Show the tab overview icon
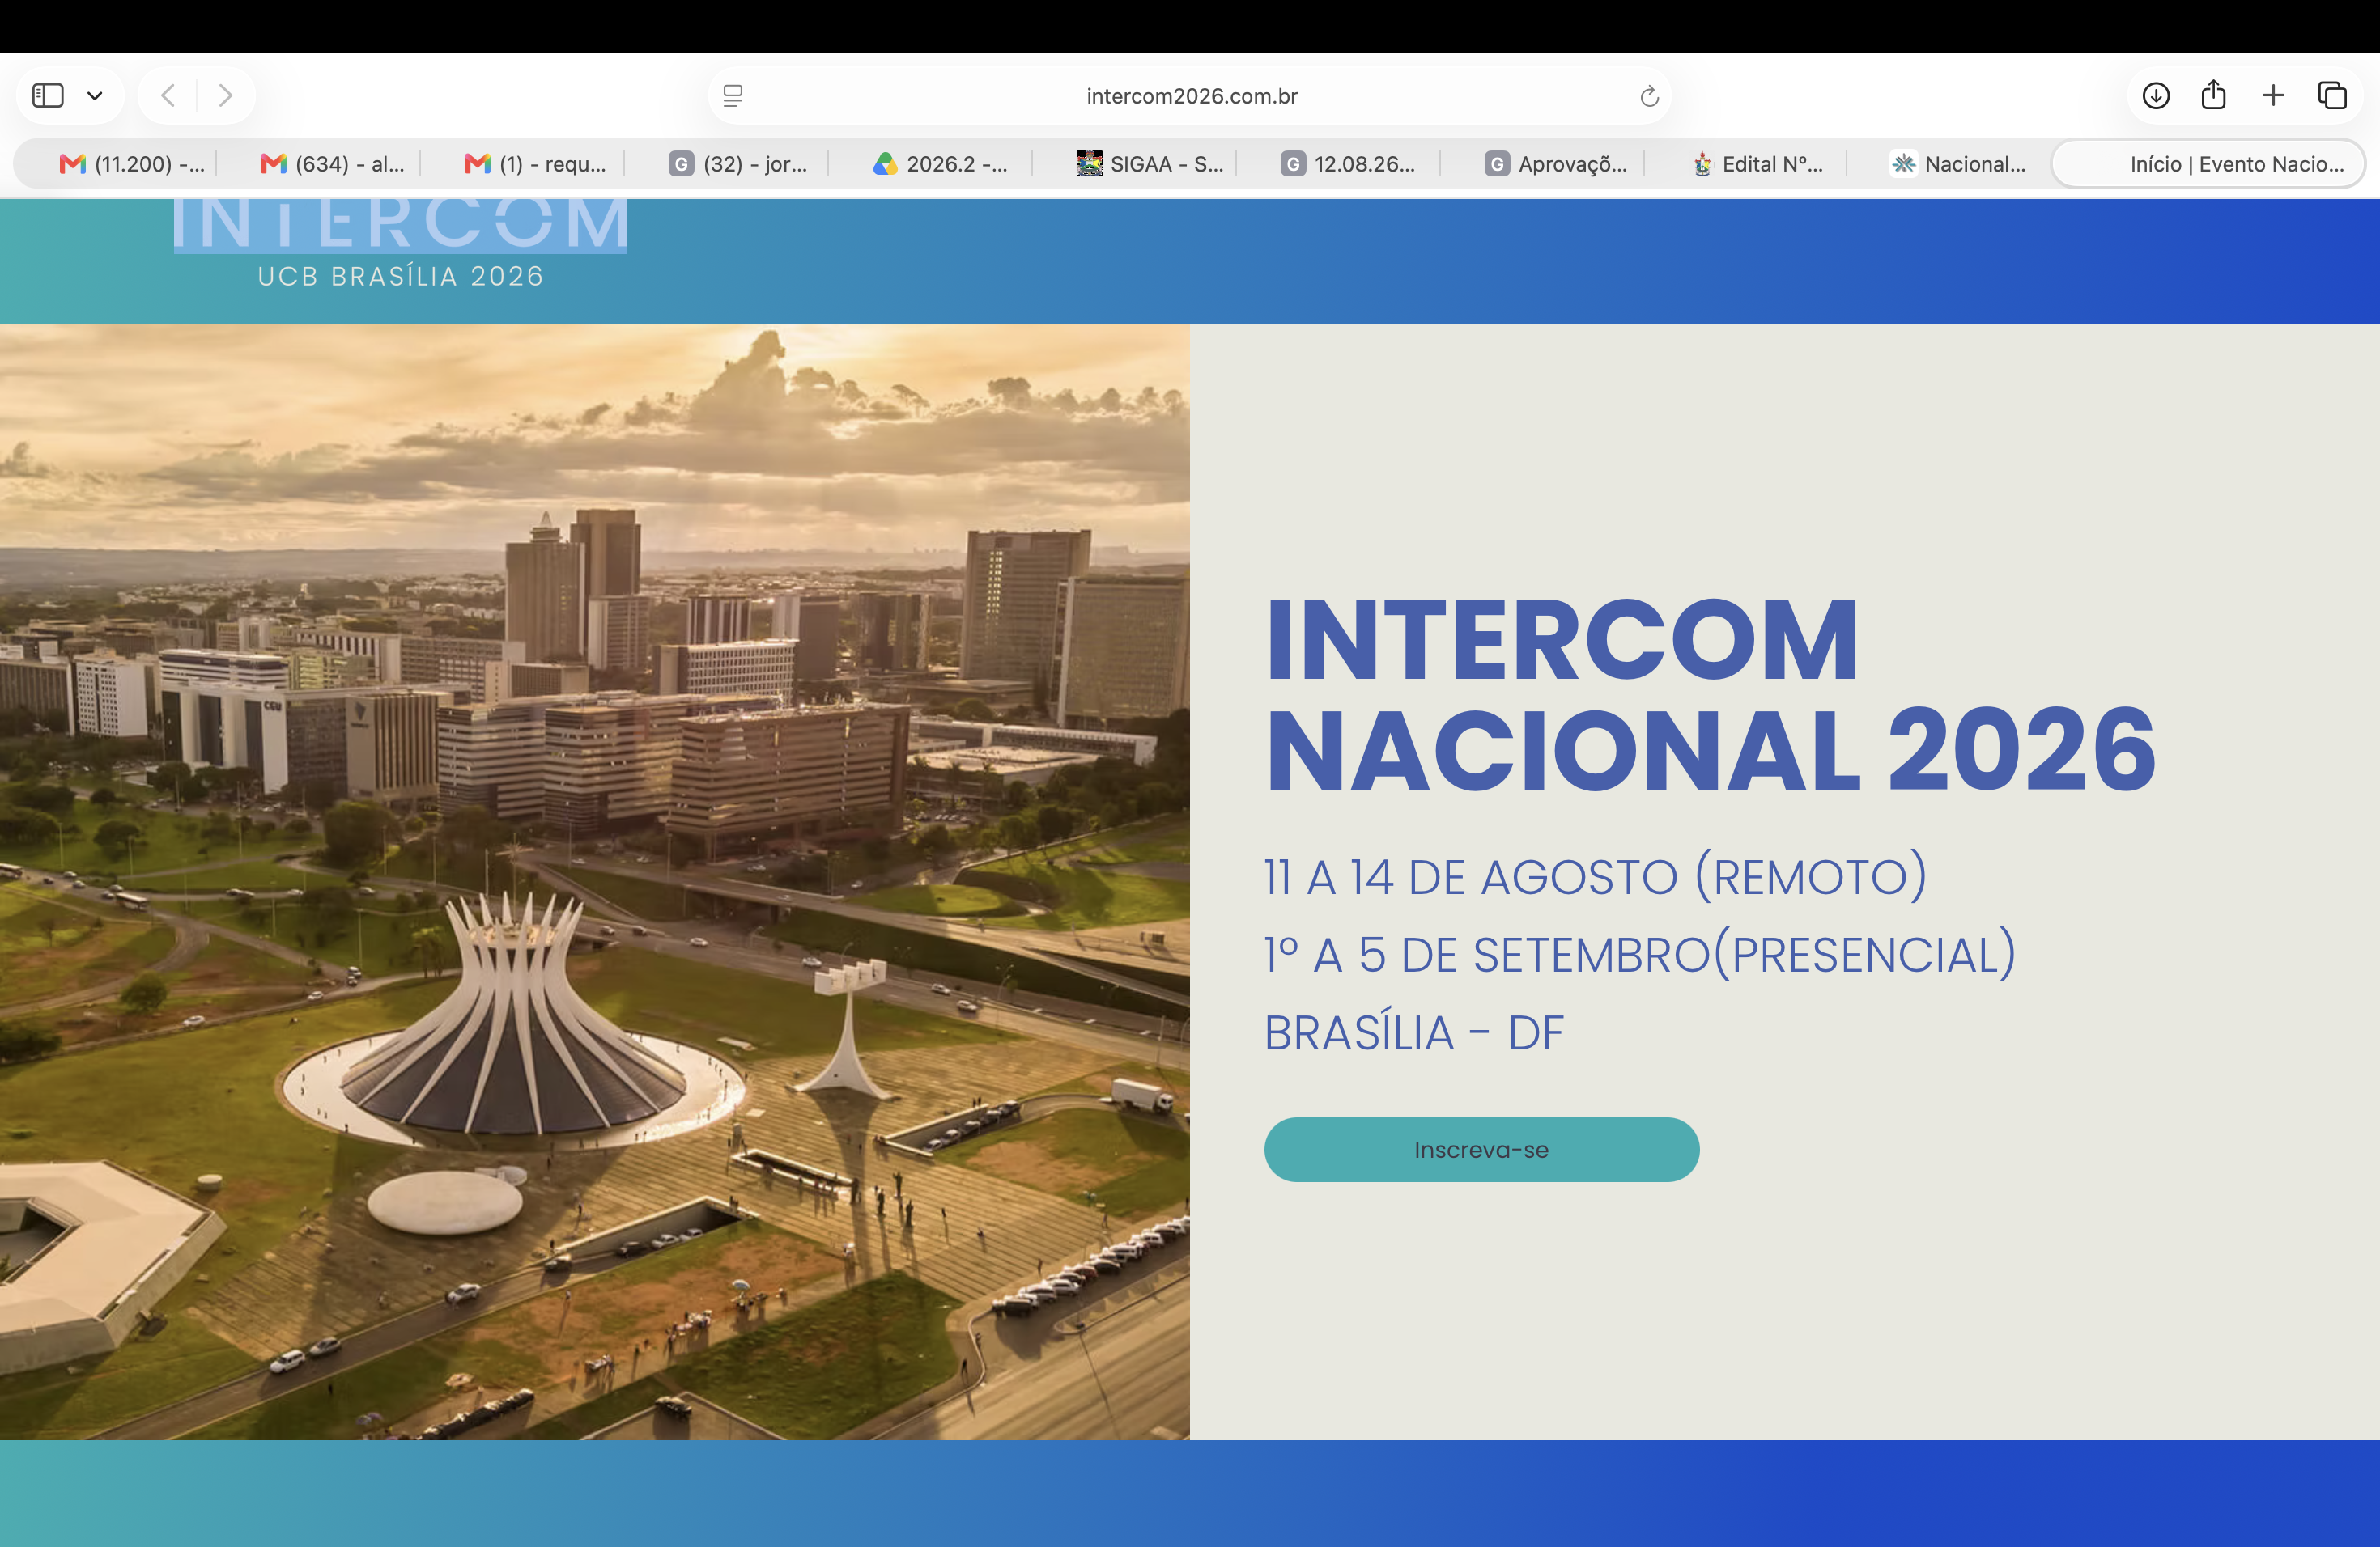 click(2333, 96)
